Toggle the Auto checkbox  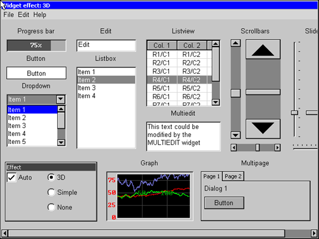12,177
